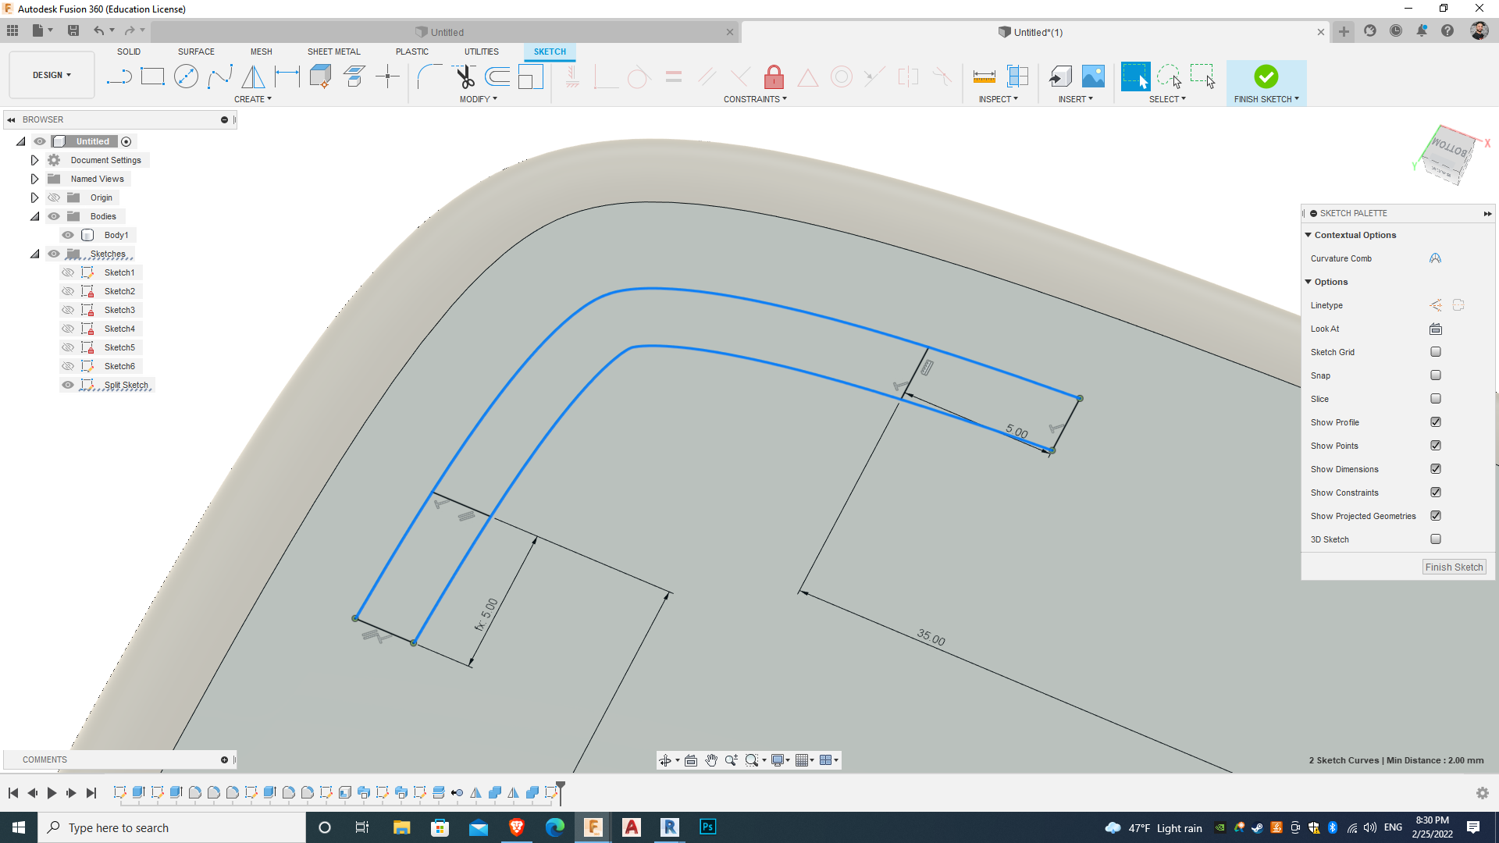Click the Look At icon
This screenshot has height=843, width=1499.
pos(1435,329)
